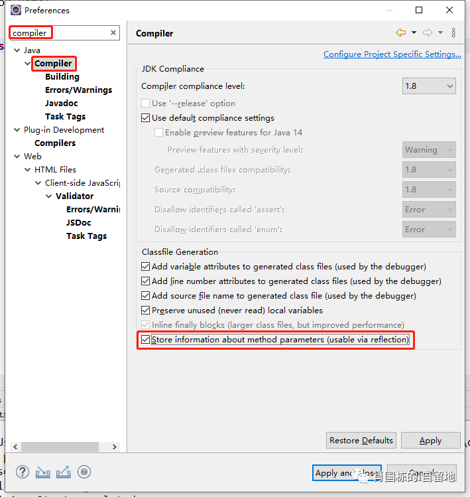Collapse the Validator tree node
This screenshot has width=470, height=497.
pyautogui.click(x=49, y=196)
